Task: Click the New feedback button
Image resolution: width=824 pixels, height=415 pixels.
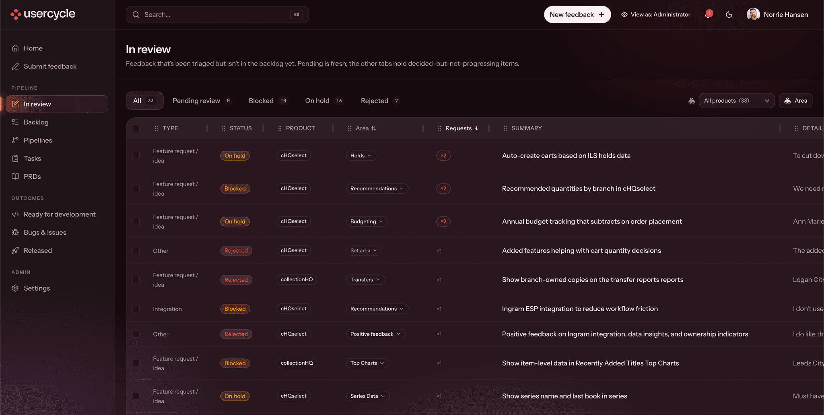Action: click(x=577, y=14)
